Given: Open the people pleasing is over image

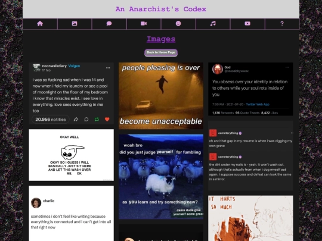Looking at the screenshot, I should pos(161,96).
